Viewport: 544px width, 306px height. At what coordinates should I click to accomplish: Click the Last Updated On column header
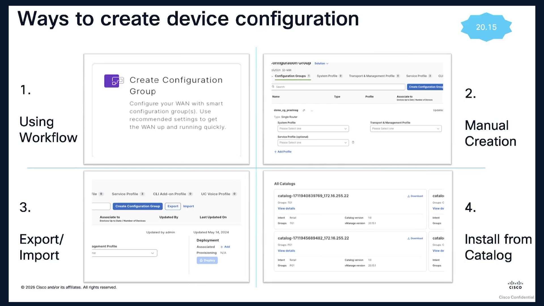pyautogui.click(x=213, y=217)
